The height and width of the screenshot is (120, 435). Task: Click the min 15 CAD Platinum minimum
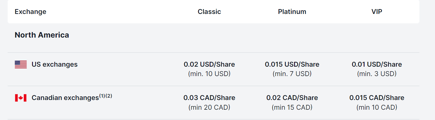coord(292,107)
